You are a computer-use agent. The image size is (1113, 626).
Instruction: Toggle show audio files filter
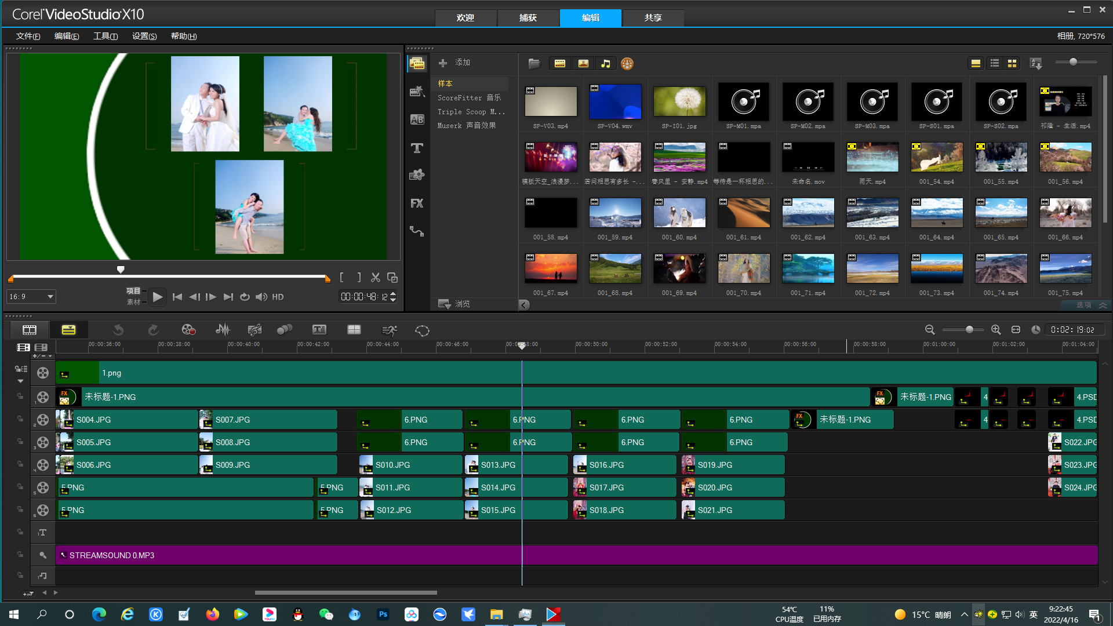pos(606,63)
